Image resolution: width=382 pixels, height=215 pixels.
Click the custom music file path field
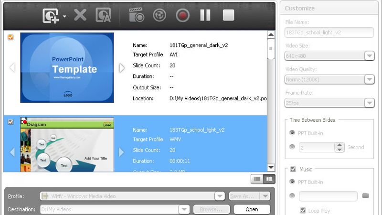click(328, 196)
